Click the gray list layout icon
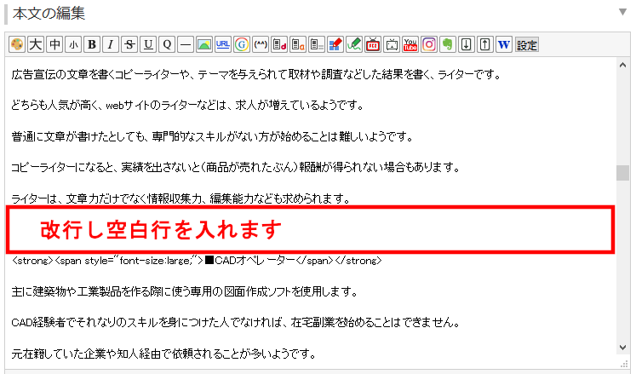The width and height of the screenshot is (636, 374). coord(317,44)
